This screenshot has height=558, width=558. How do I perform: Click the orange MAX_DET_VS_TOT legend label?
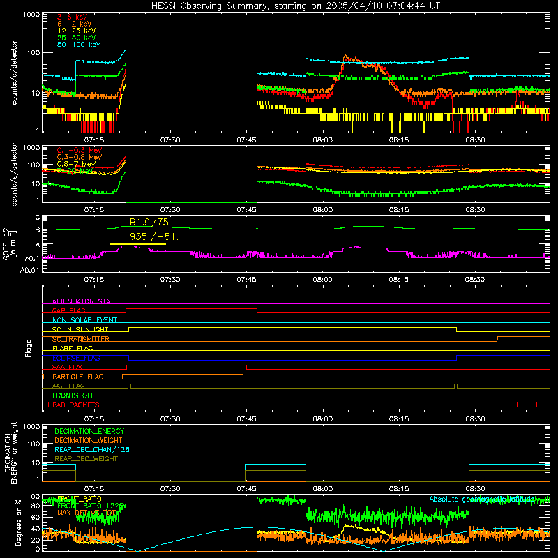(86, 513)
